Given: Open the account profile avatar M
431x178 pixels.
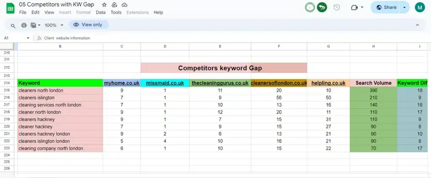Looking at the screenshot, I should point(420,7).
